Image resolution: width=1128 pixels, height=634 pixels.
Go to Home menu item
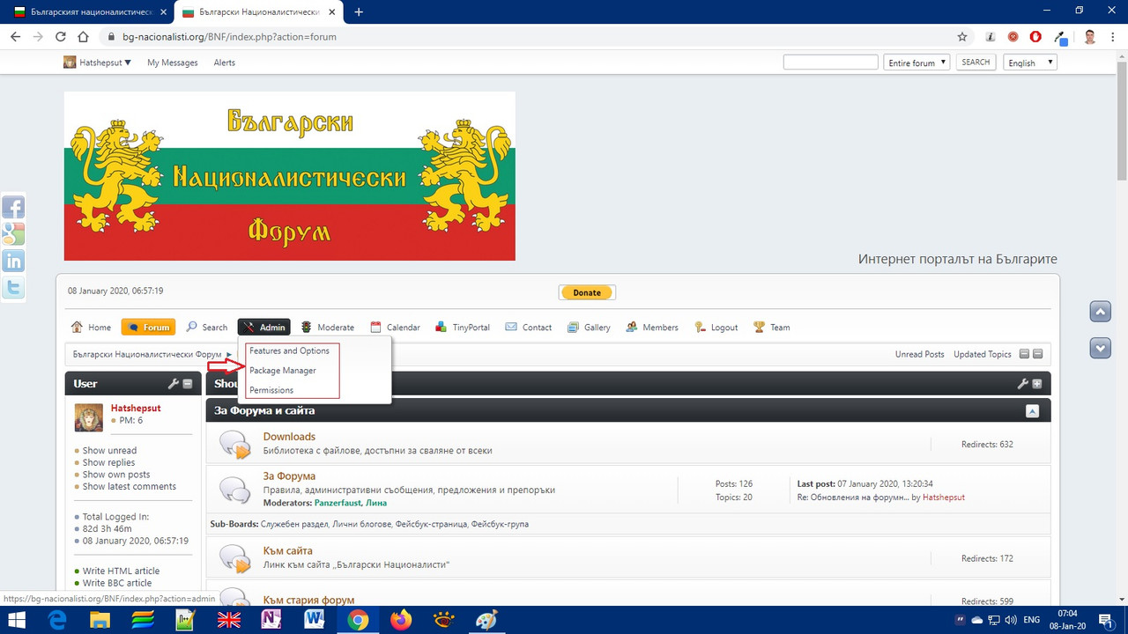pos(91,327)
